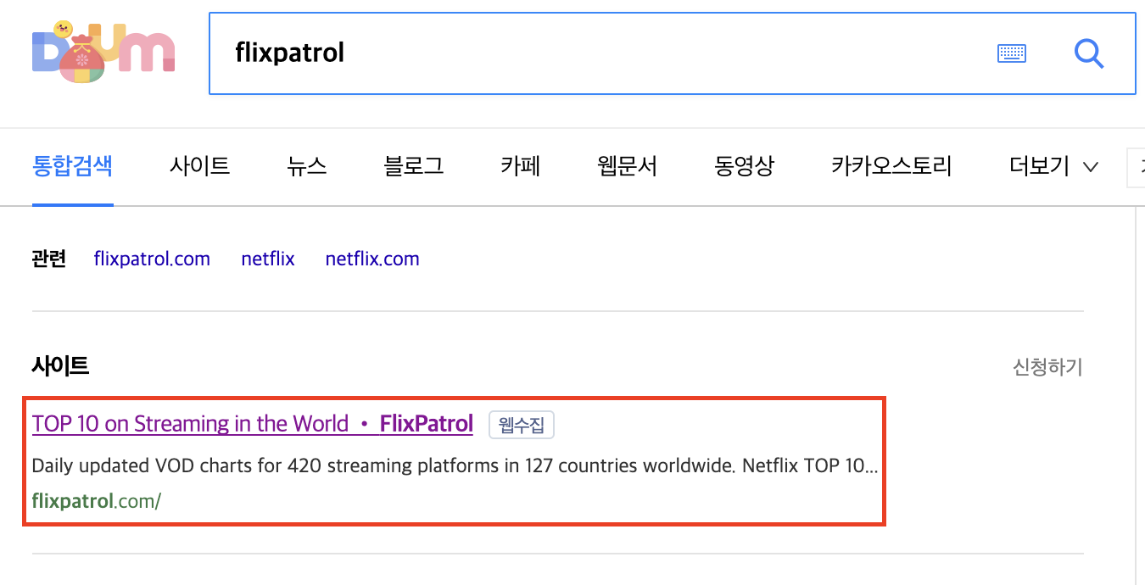Click the 신청하기 link
Screen dimensions: 1145x585
pyautogui.click(x=1047, y=367)
